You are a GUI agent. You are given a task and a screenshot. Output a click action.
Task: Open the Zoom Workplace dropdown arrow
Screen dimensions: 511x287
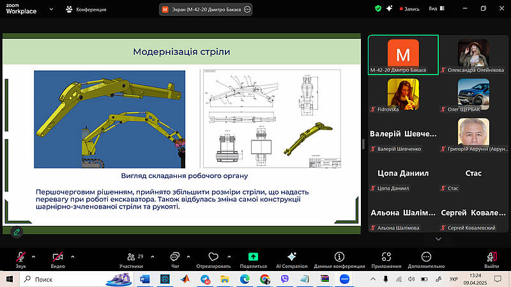coord(51,9)
